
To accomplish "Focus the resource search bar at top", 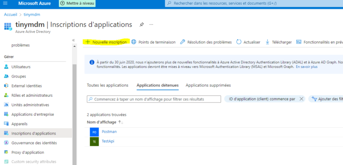I will click(x=254, y=3).
